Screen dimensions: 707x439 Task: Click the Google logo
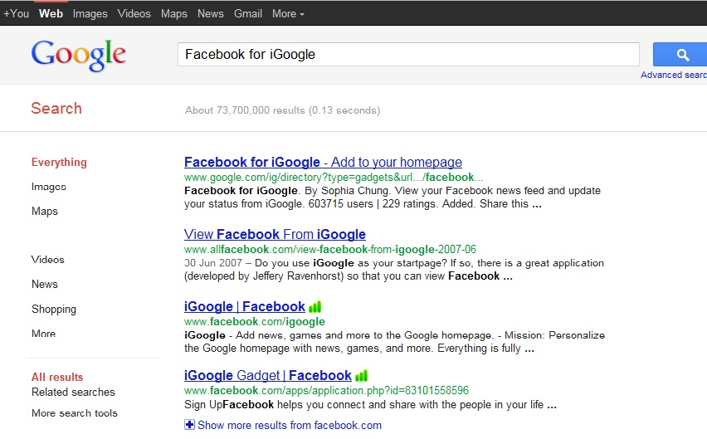(x=79, y=55)
